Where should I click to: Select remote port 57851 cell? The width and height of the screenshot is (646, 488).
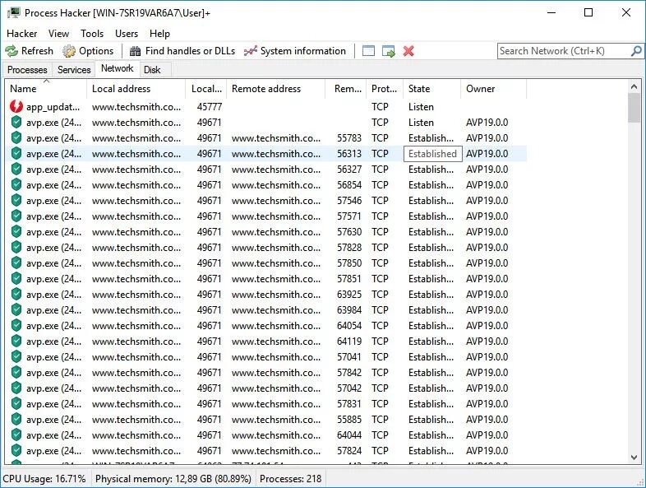click(x=349, y=279)
